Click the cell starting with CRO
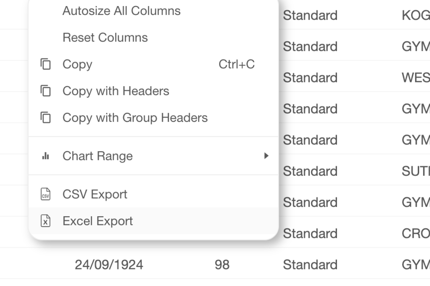 pos(415,233)
